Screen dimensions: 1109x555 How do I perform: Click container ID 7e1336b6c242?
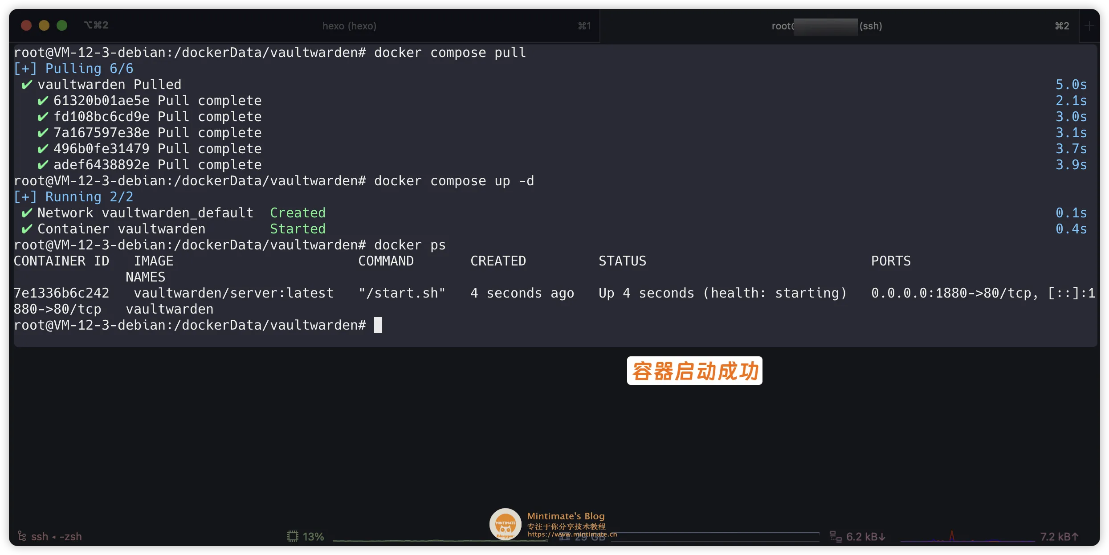pos(61,293)
